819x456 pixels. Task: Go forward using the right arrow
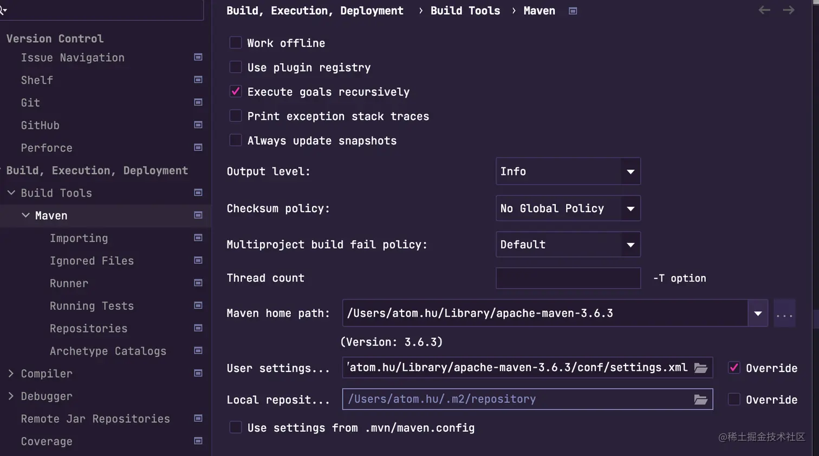tap(789, 10)
